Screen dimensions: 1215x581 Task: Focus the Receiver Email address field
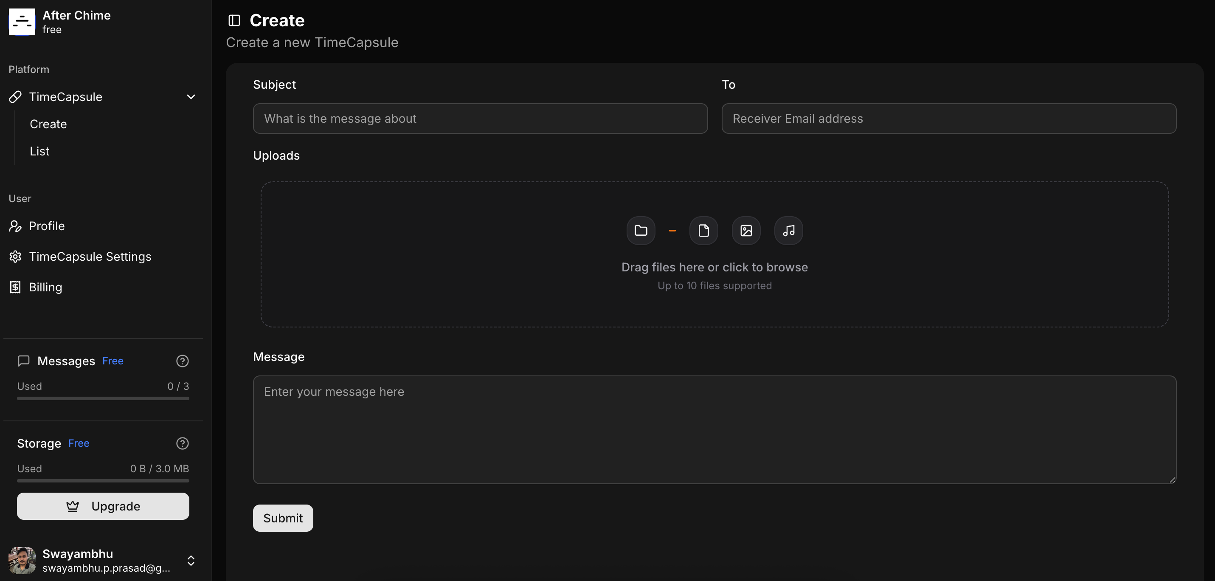pyautogui.click(x=949, y=118)
